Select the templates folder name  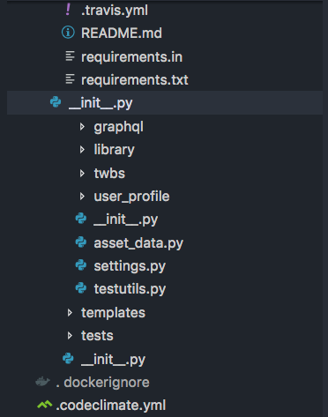[x=113, y=313]
